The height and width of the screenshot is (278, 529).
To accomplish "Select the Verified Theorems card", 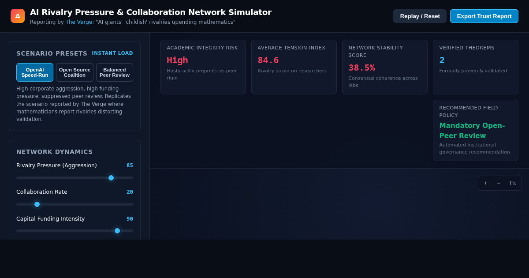I will [476, 67].
